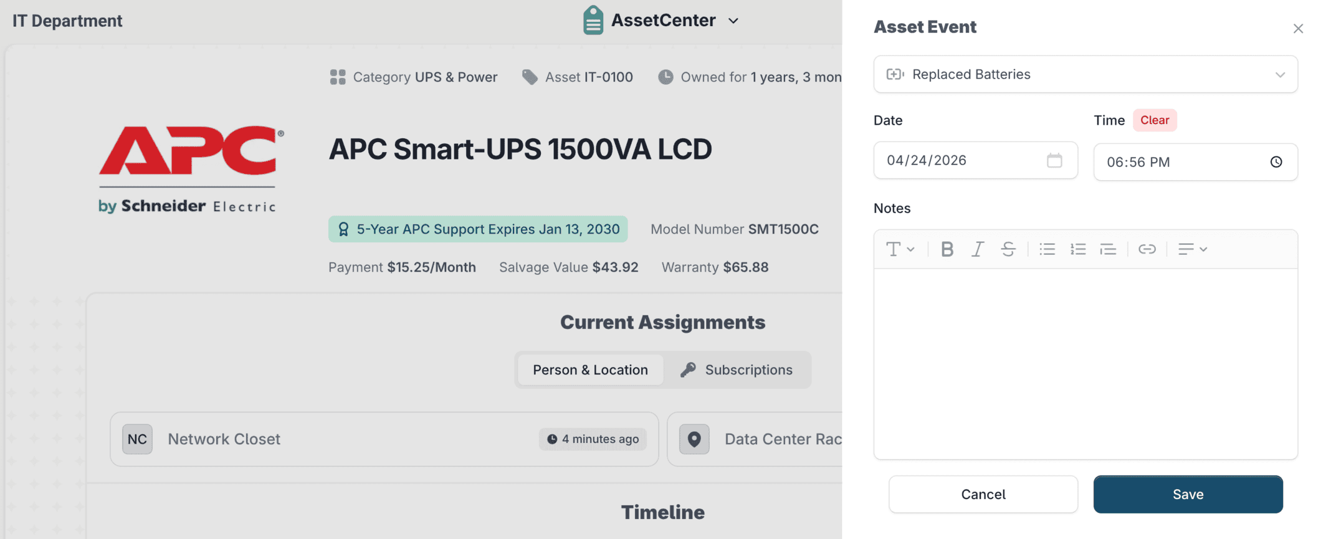
Task: Close the Asset Event panel
Action: pos(1298,29)
